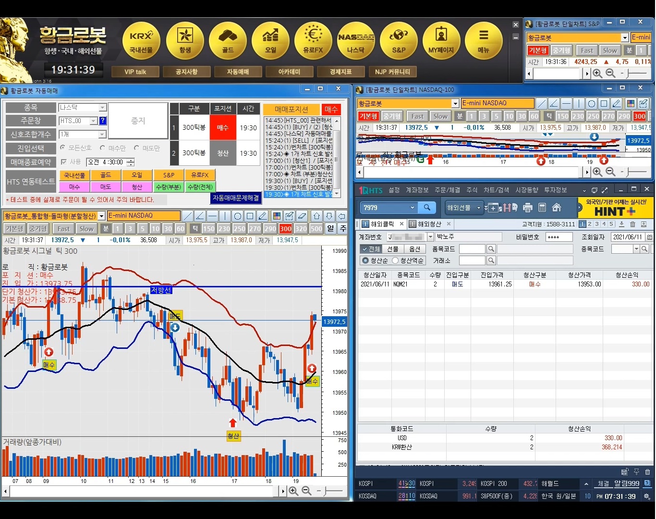Click VIP talk button

(135, 72)
